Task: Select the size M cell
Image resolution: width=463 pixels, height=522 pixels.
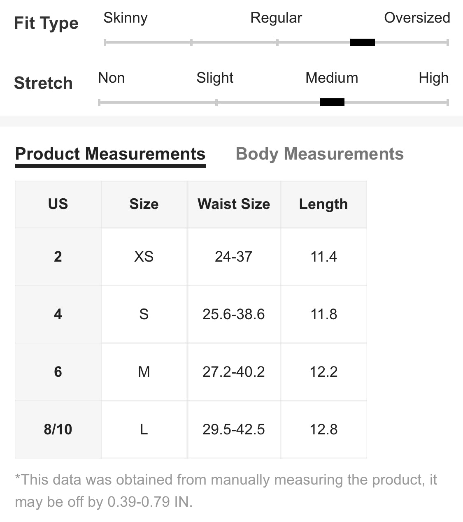Action: [144, 372]
